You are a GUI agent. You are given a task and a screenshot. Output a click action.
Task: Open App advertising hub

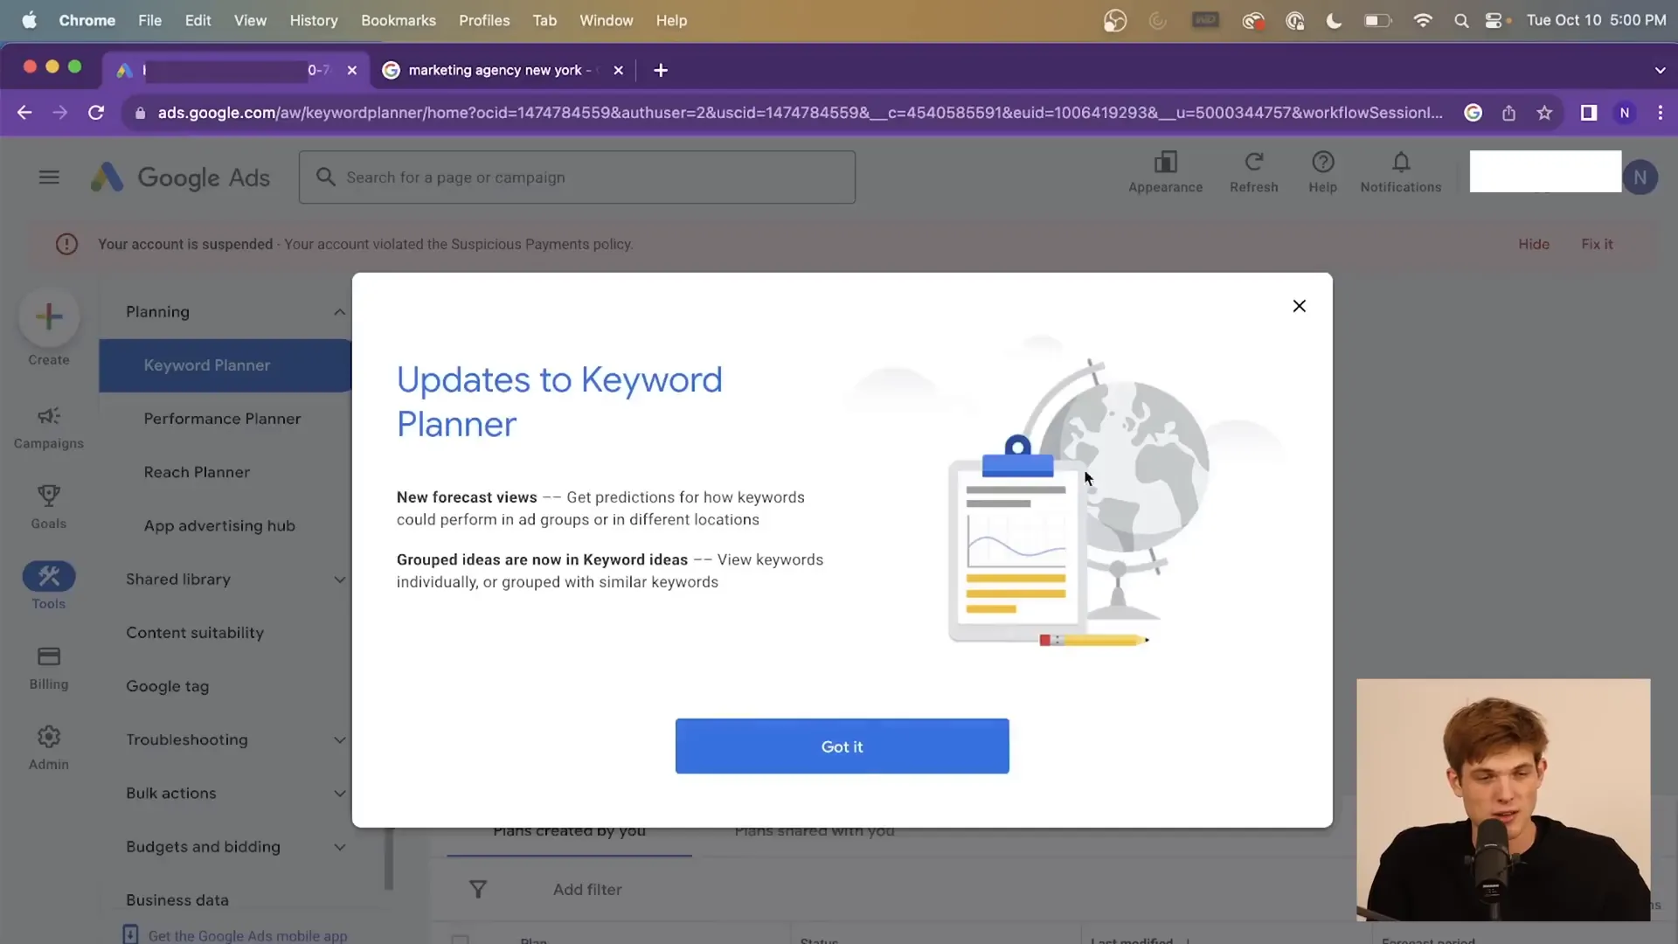click(219, 525)
